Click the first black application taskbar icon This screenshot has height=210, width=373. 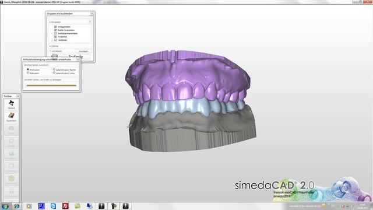pyautogui.click(x=101, y=206)
